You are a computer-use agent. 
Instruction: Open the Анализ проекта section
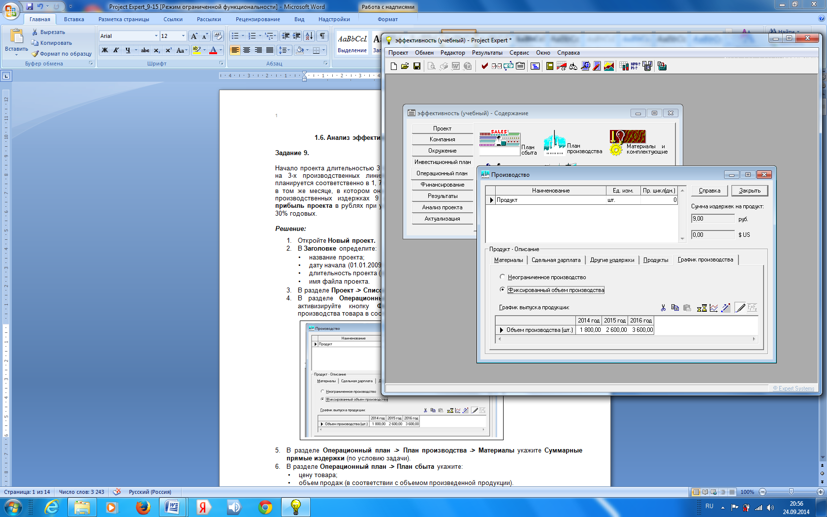point(442,207)
